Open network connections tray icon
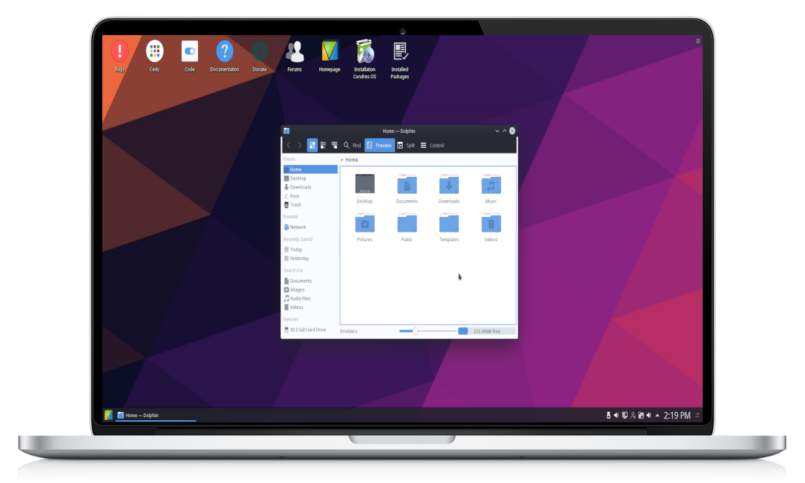Image resolution: width=805 pixels, height=483 pixels. 625,415
